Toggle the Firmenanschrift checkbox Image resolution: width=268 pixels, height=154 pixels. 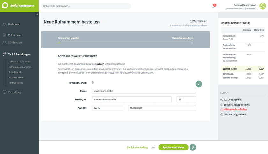coord(93,83)
